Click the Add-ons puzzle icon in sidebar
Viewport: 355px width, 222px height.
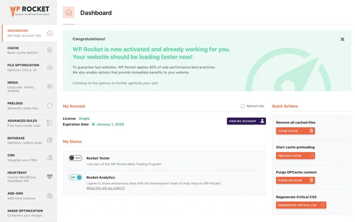[x=50, y=196]
